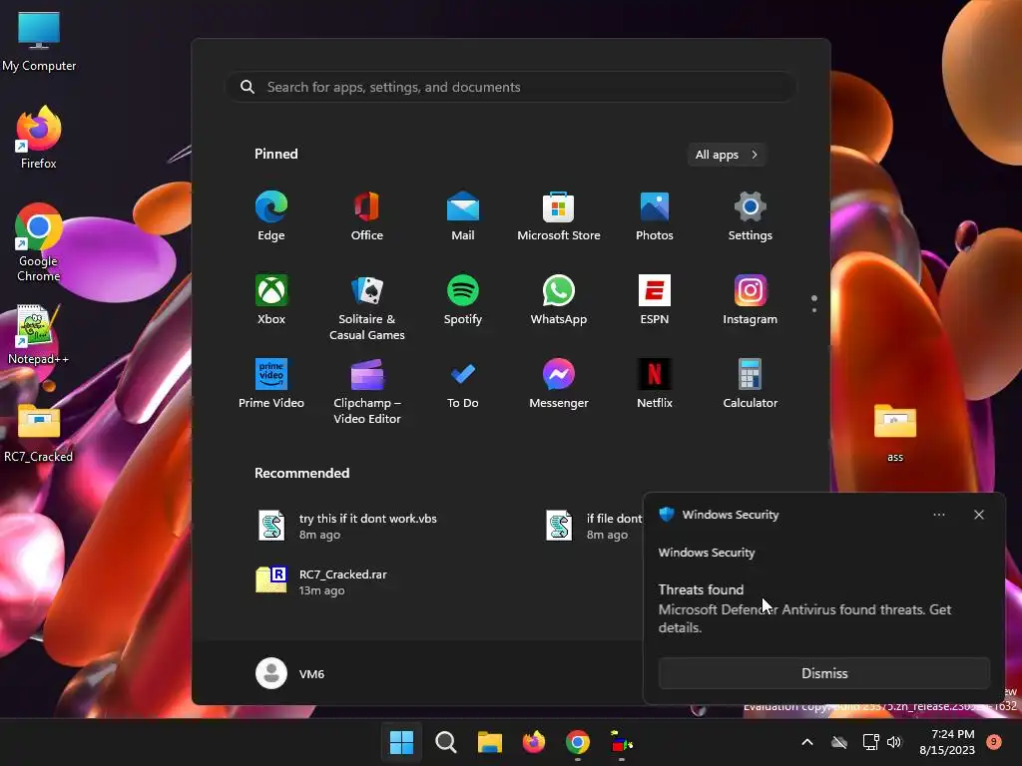1022x766 pixels.
Task: Open the Mail app
Action: point(463,216)
